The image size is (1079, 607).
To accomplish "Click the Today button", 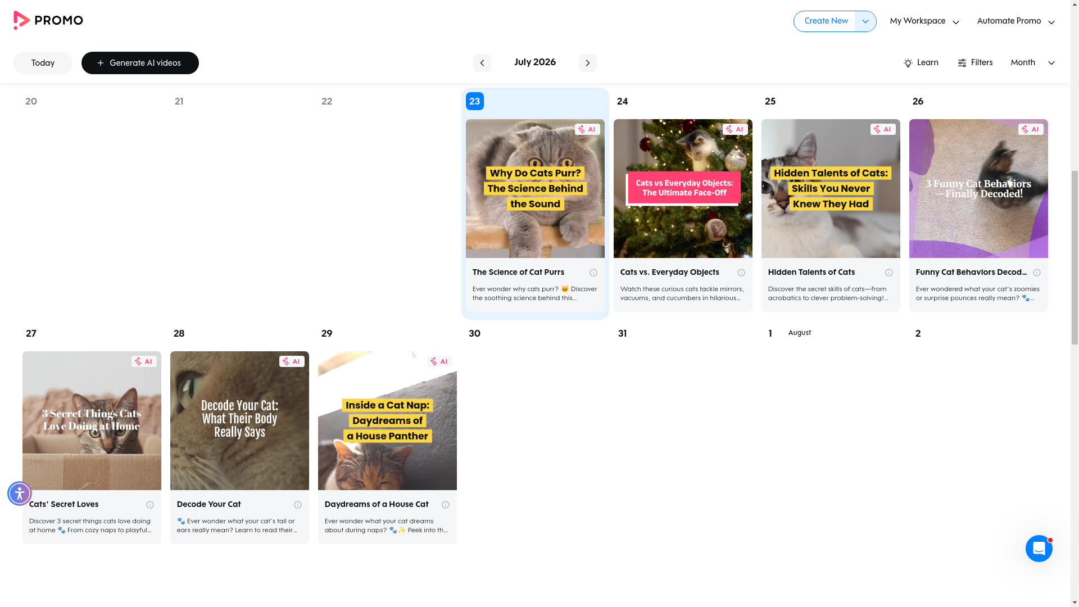I will point(43,63).
